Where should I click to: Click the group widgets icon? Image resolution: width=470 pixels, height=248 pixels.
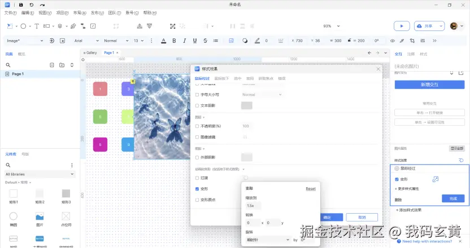173,26
